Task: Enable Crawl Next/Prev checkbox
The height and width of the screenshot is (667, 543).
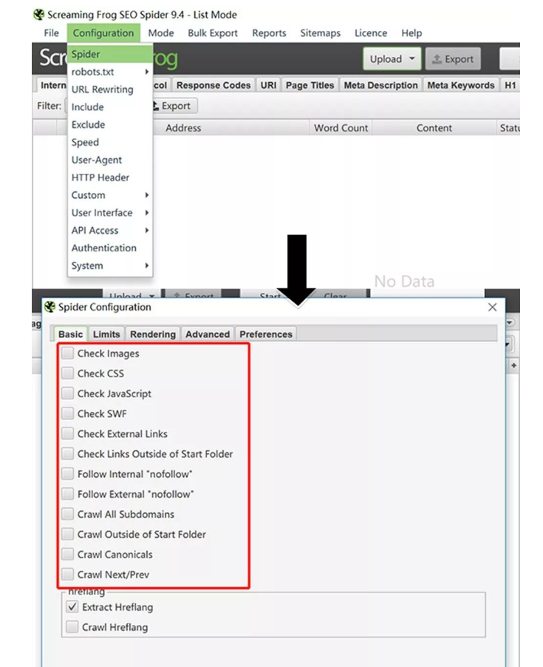Action: point(67,575)
